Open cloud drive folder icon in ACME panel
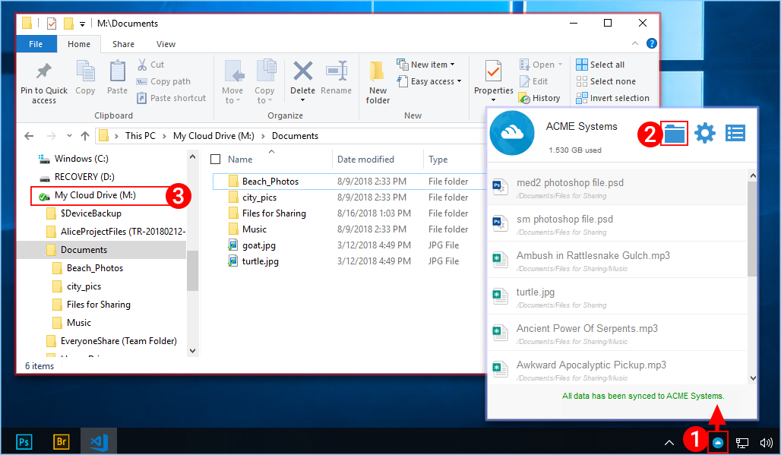Image resolution: width=781 pixels, height=455 pixels. click(x=675, y=134)
